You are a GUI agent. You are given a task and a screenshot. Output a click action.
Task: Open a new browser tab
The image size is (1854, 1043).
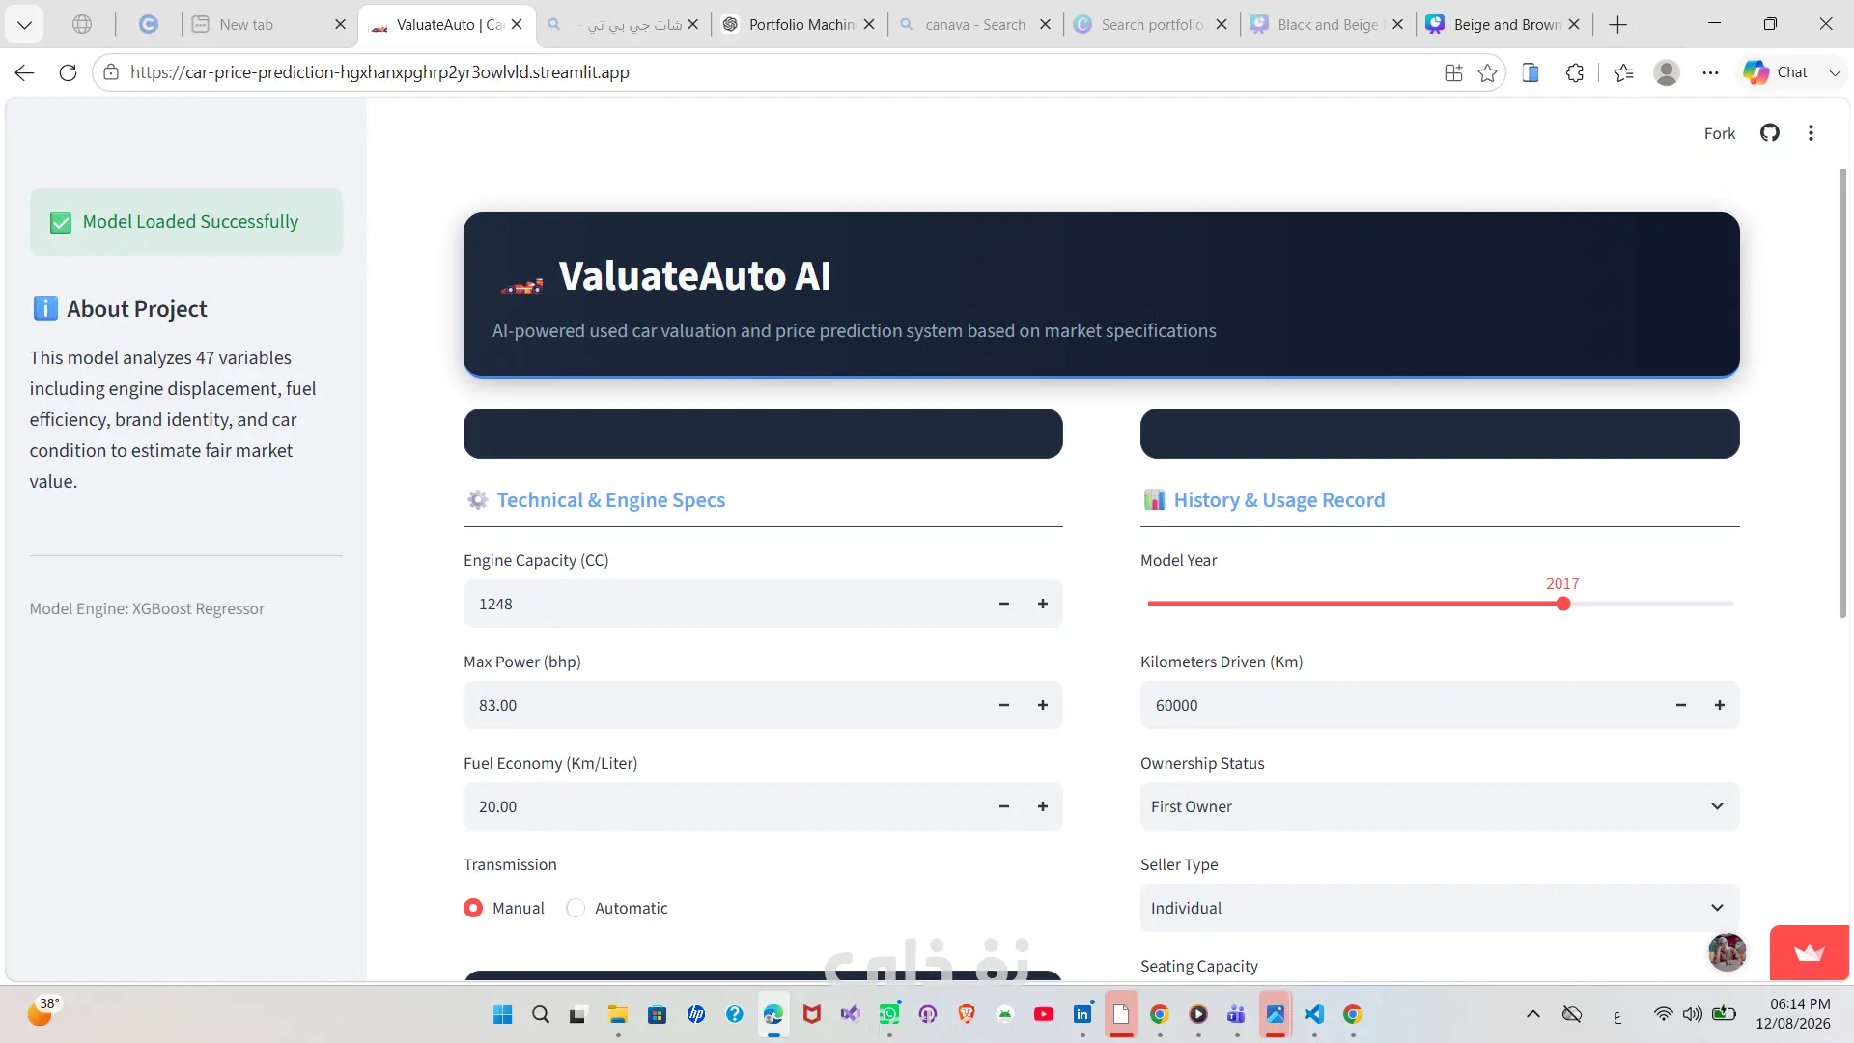click(1618, 24)
